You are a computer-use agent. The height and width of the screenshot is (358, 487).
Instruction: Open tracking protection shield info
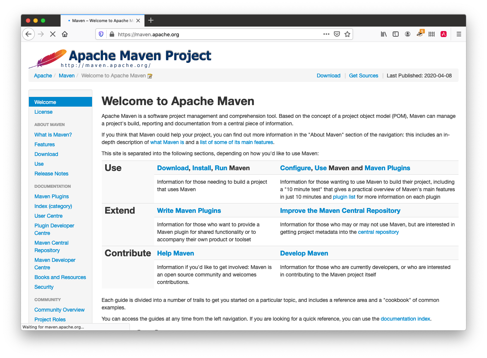click(x=101, y=34)
